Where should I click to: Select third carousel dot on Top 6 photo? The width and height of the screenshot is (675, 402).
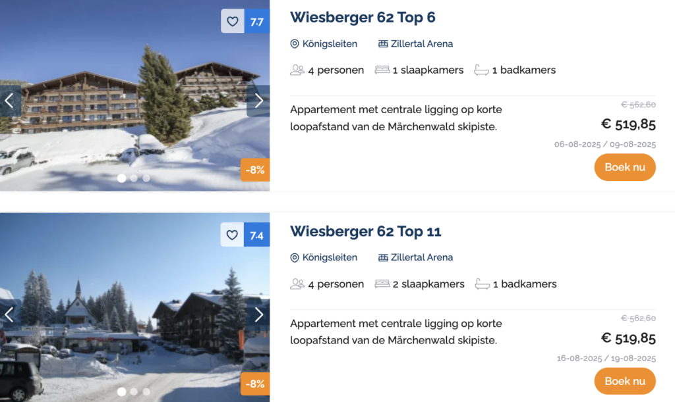click(x=146, y=178)
